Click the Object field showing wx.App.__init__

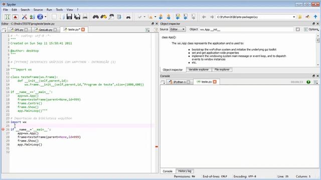[x=246, y=29]
